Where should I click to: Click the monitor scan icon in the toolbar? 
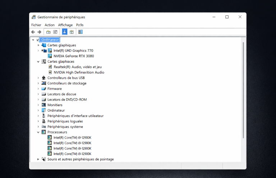[x=80, y=32]
